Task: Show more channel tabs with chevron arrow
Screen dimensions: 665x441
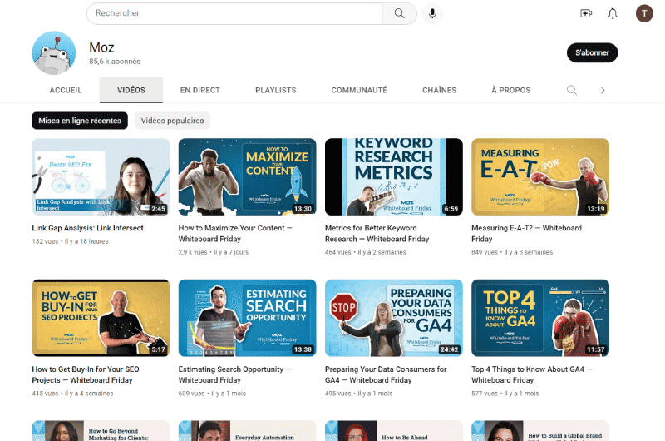Action: 602,90
